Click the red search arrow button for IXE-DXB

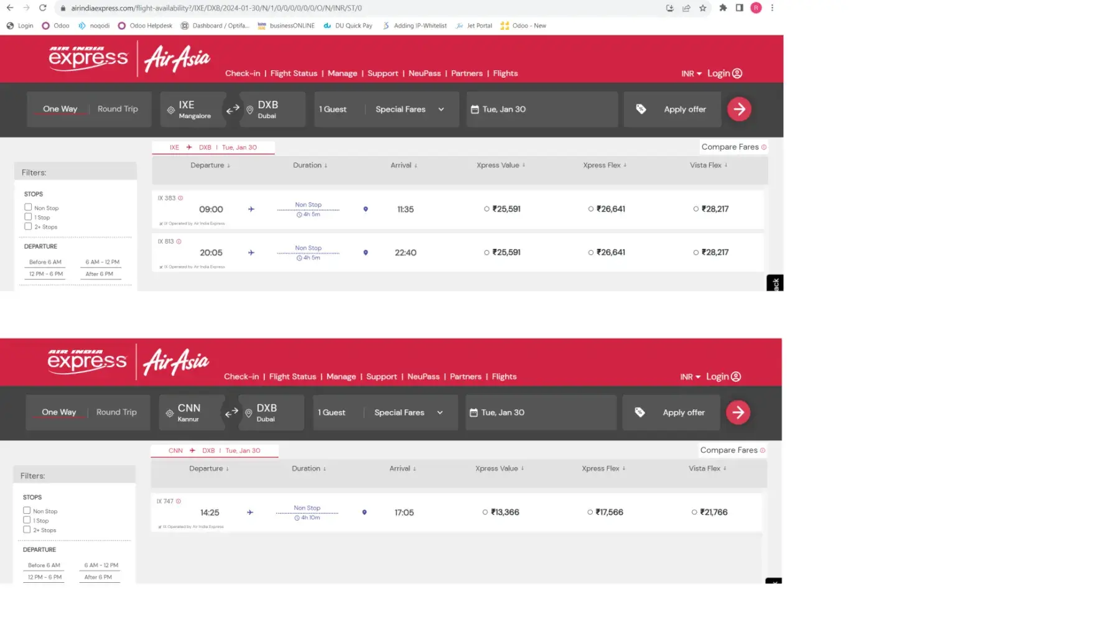point(739,109)
